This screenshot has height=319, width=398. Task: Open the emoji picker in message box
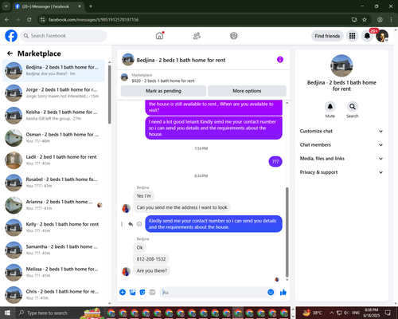(x=271, y=293)
